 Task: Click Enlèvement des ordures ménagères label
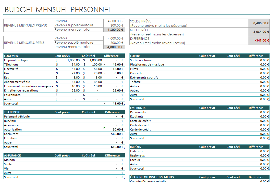click(x=29, y=86)
